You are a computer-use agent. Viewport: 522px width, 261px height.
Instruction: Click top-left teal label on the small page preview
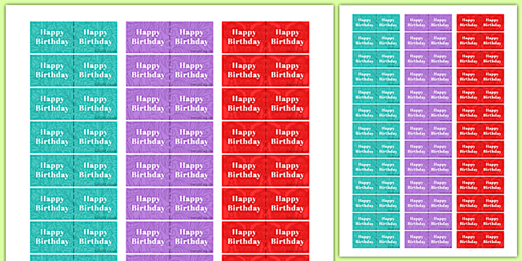click(x=364, y=22)
